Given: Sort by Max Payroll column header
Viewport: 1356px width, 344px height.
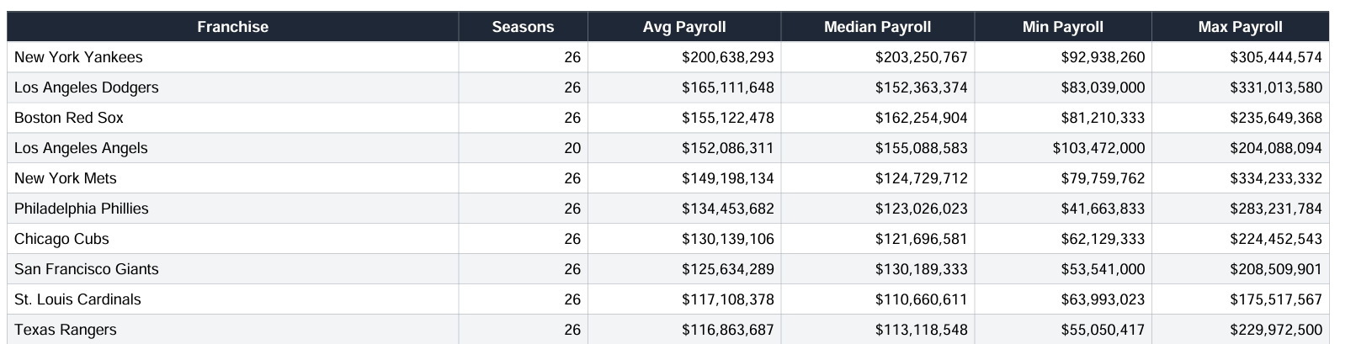Looking at the screenshot, I should click(x=1240, y=27).
